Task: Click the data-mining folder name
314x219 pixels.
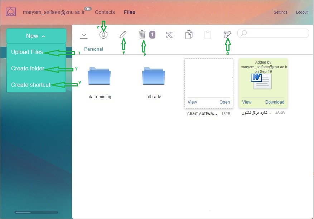Action: click(x=100, y=97)
